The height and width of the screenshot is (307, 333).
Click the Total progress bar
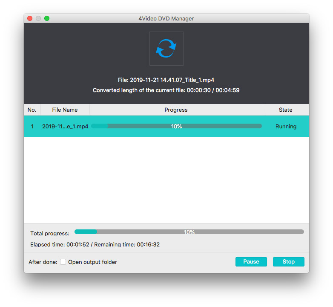pyautogui.click(x=189, y=232)
